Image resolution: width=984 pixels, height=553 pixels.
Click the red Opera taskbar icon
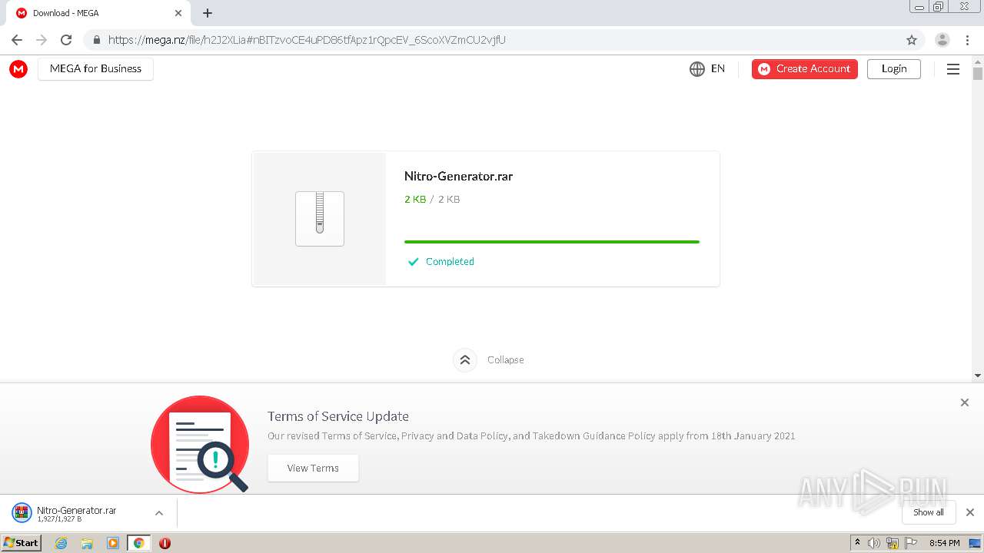pos(165,543)
